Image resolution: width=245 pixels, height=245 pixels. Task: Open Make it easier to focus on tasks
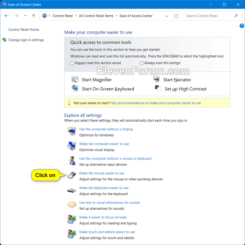click(103, 217)
